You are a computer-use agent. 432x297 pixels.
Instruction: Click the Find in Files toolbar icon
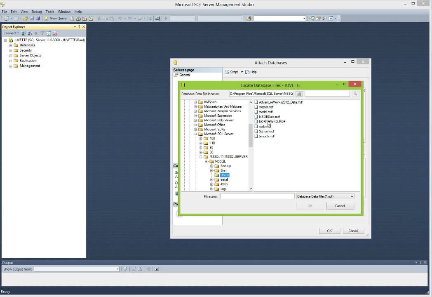[x=249, y=18]
